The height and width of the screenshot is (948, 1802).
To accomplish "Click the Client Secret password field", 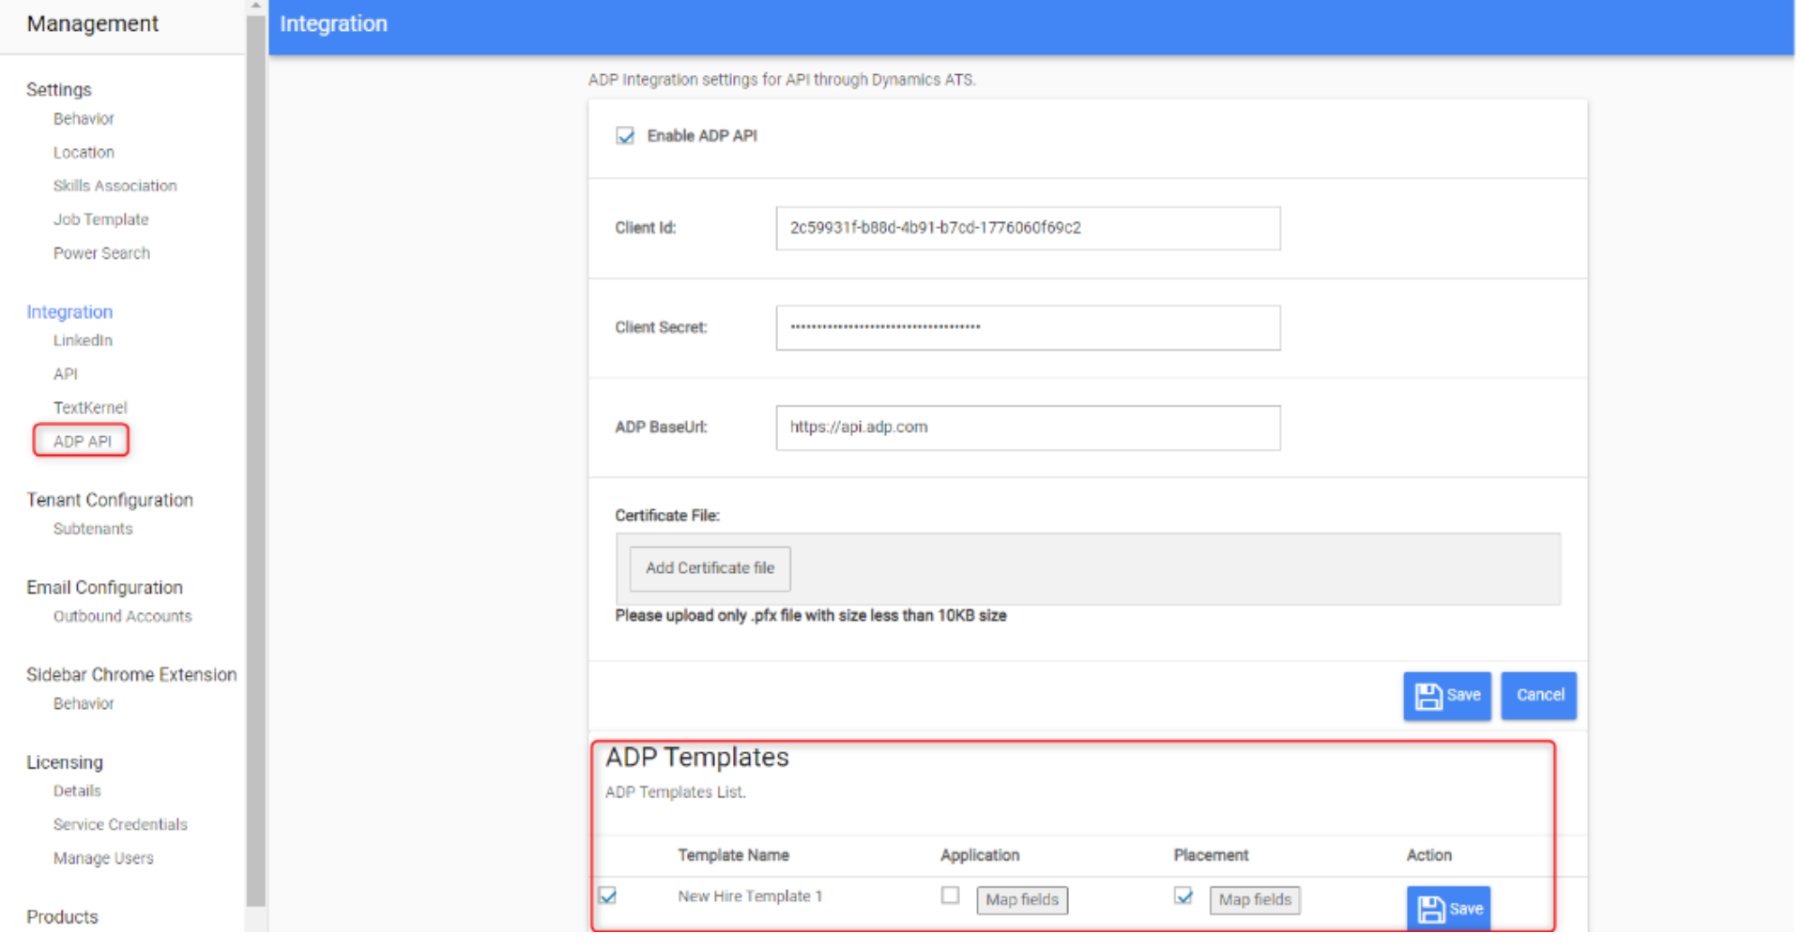I will coord(1028,327).
